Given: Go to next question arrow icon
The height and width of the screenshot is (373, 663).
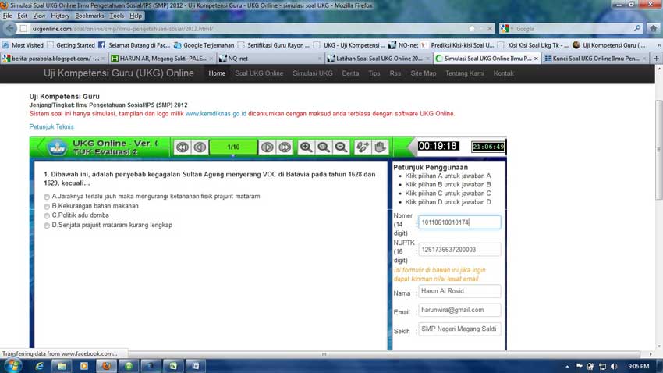Looking at the screenshot, I should (x=267, y=147).
